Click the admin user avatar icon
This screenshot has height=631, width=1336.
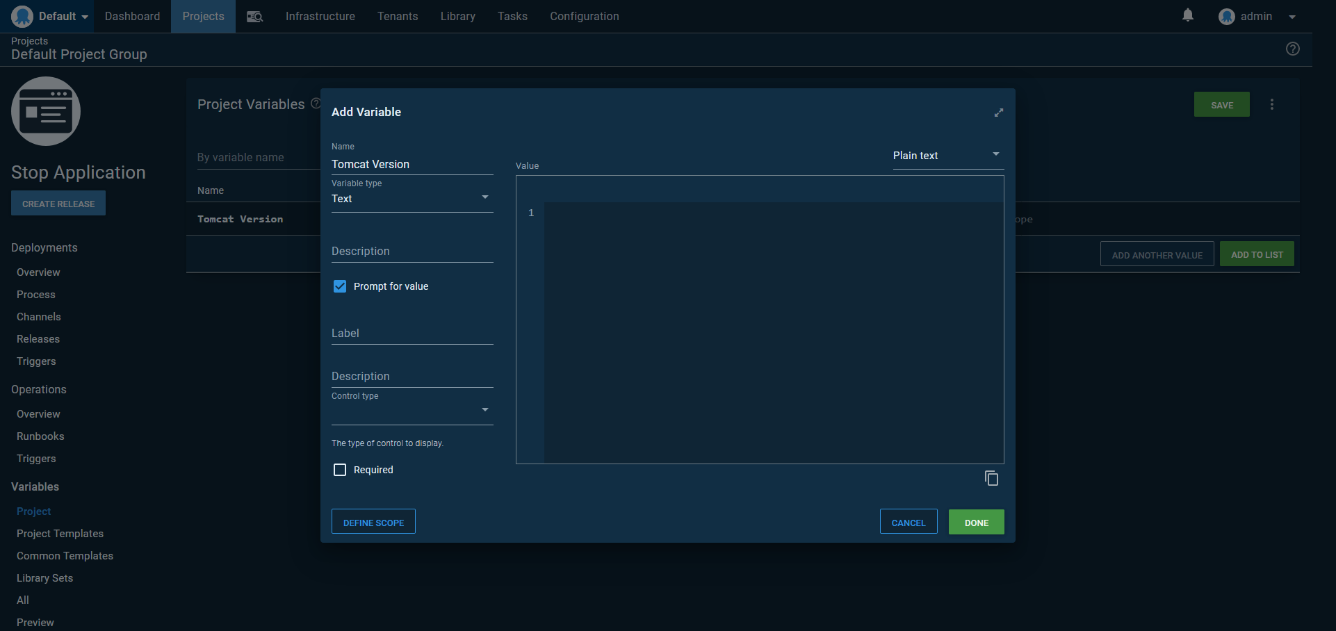point(1226,17)
